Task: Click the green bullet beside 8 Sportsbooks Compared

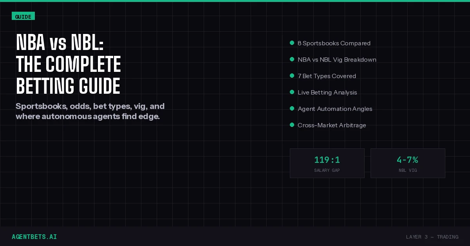Action: 292,43
